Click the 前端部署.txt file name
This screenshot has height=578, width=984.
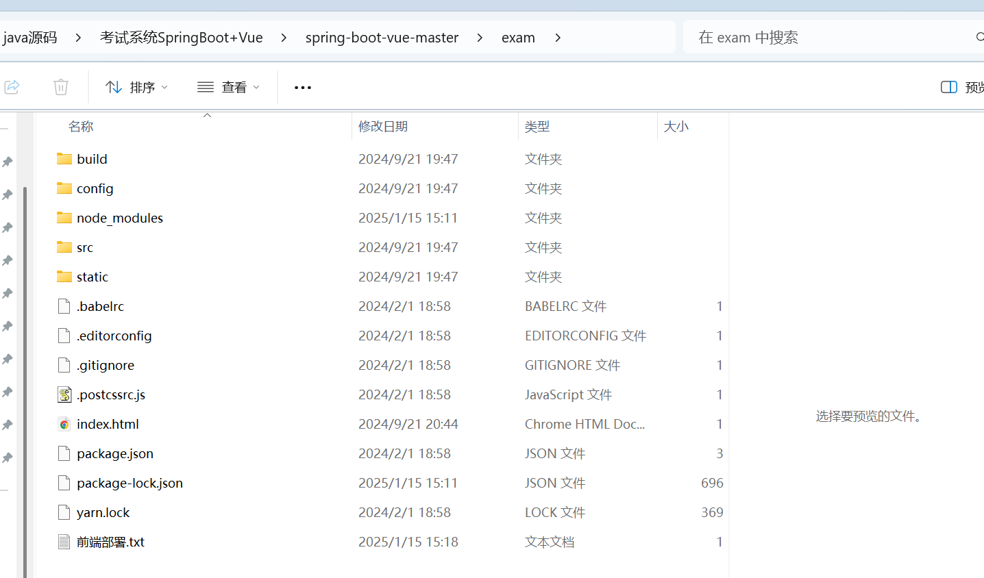[x=111, y=542]
